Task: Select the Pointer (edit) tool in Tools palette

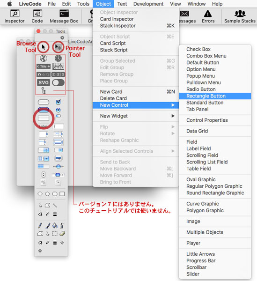Action: pos(58,47)
